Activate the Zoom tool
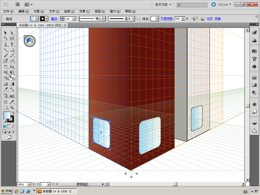Screen dimensions: 260x195 (12, 107)
